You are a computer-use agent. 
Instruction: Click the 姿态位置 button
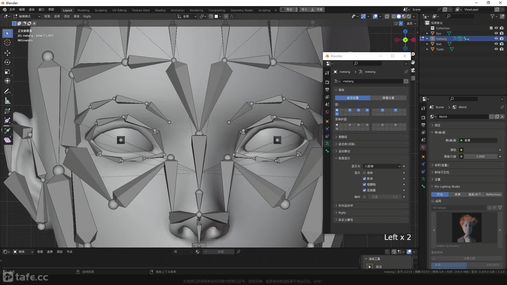(353, 98)
